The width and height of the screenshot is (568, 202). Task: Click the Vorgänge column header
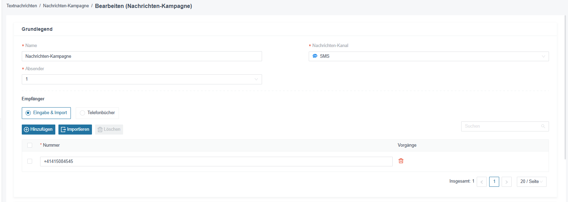407,145
